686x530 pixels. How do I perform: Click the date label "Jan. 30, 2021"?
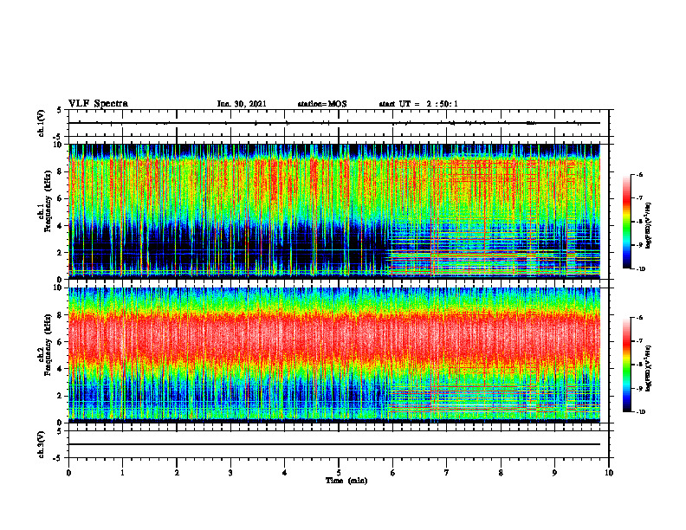pos(242,104)
